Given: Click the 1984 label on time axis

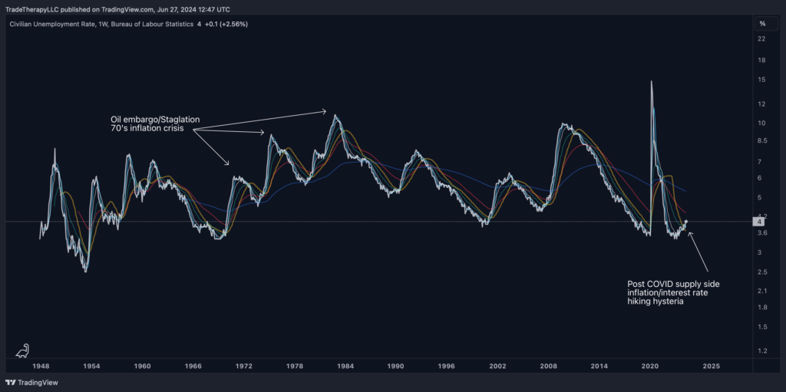Looking at the screenshot, I should pyautogui.click(x=345, y=367).
